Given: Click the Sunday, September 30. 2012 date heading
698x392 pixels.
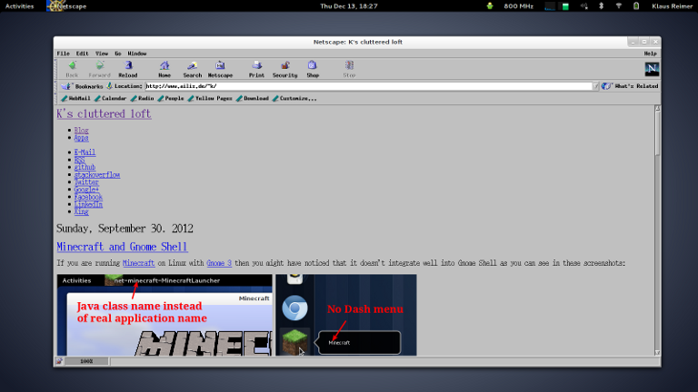Looking at the screenshot, I should point(125,229).
